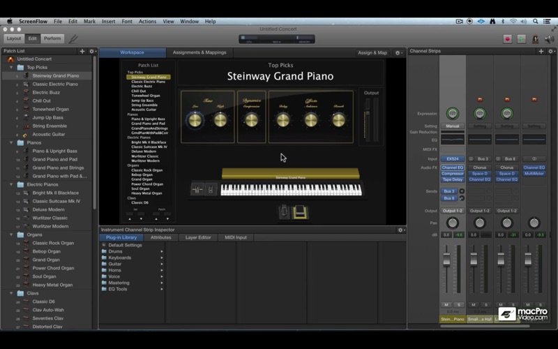Viewport: 558px width, 349px height.
Task: Collapse the Pianos folder
Action: [x=11, y=143]
